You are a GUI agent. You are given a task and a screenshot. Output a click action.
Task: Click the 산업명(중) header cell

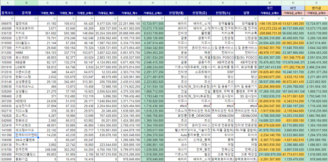(x=199, y=13)
